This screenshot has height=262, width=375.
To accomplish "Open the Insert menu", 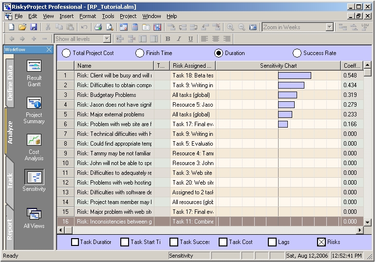I will pos(67,16).
